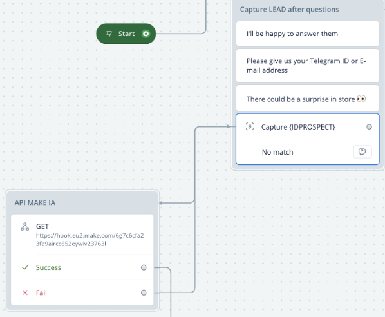This screenshot has height=317, width=385.
Task: Select the Fail path output port
Action: (144, 293)
